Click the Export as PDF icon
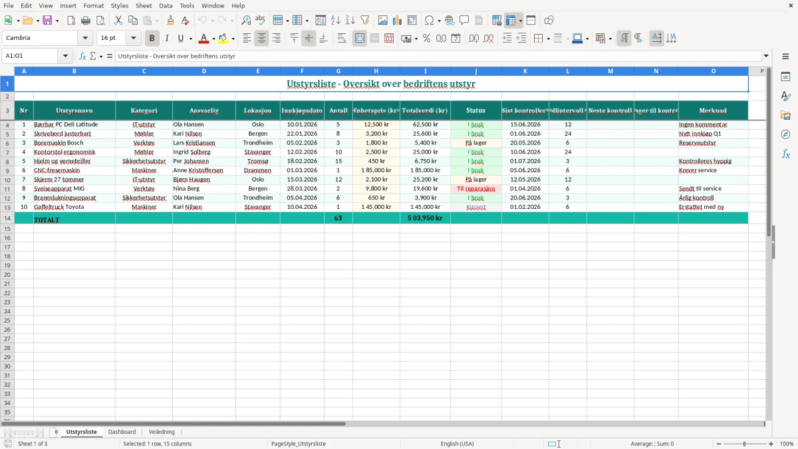The width and height of the screenshot is (798, 449). click(x=71, y=21)
